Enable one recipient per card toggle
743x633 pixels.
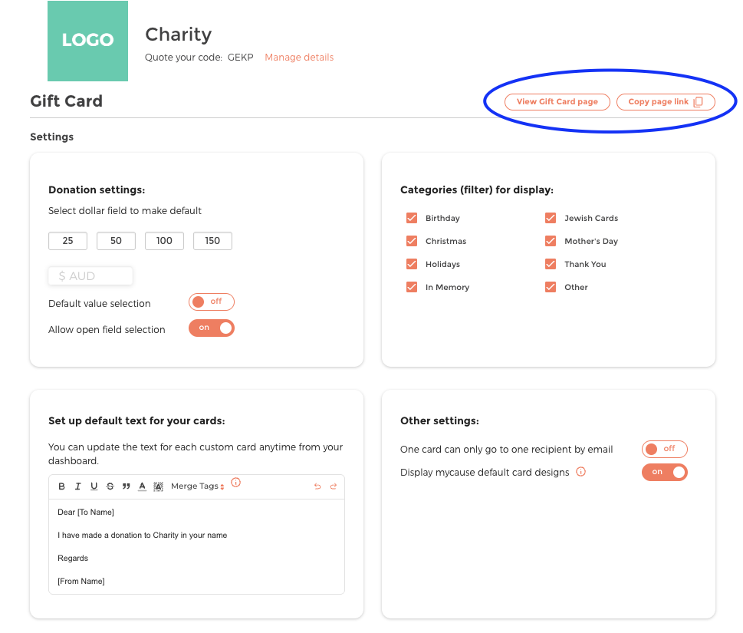[664, 449]
